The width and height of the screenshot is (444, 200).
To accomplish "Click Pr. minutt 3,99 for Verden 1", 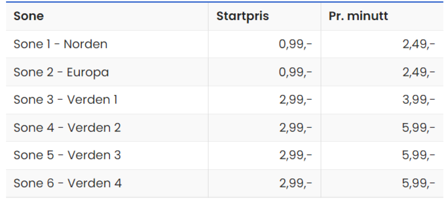I will [x=418, y=100].
